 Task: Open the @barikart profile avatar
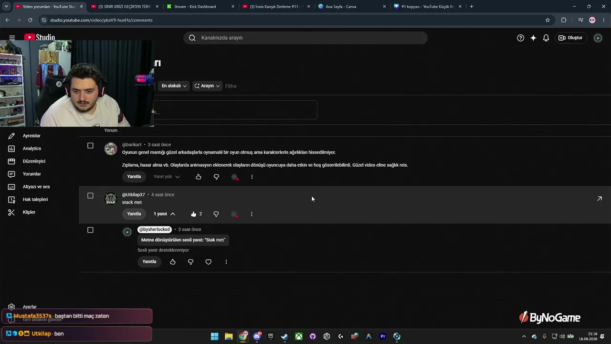pyautogui.click(x=111, y=149)
